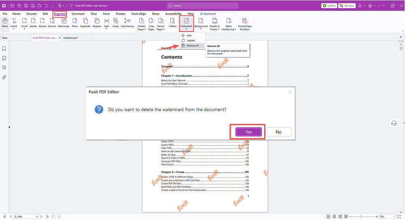Open the Organize ribbon tab
The width and height of the screenshot is (405, 222).
point(59,14)
